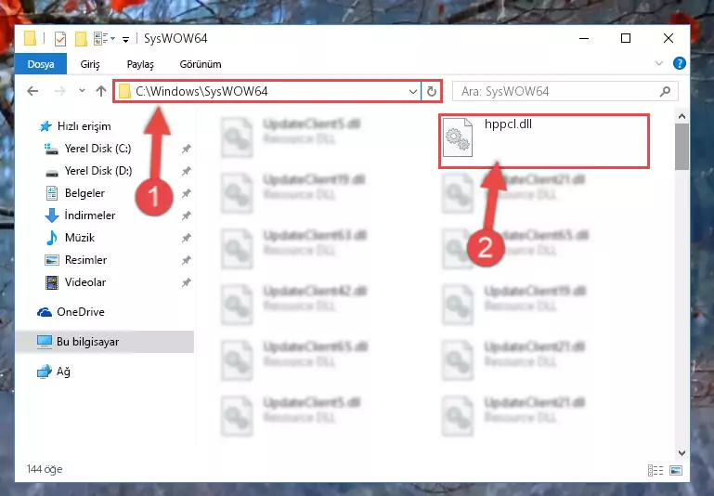Open the recent locations dropdown arrow
The image size is (714, 496).
pos(82,91)
